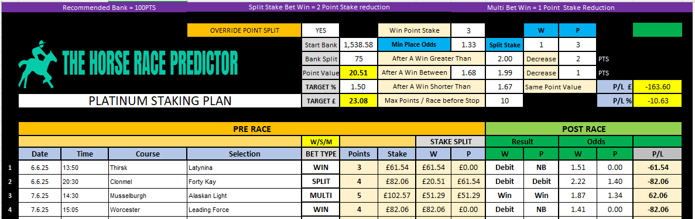Select the BET TYPE cell showing SPLIT

[321, 182]
